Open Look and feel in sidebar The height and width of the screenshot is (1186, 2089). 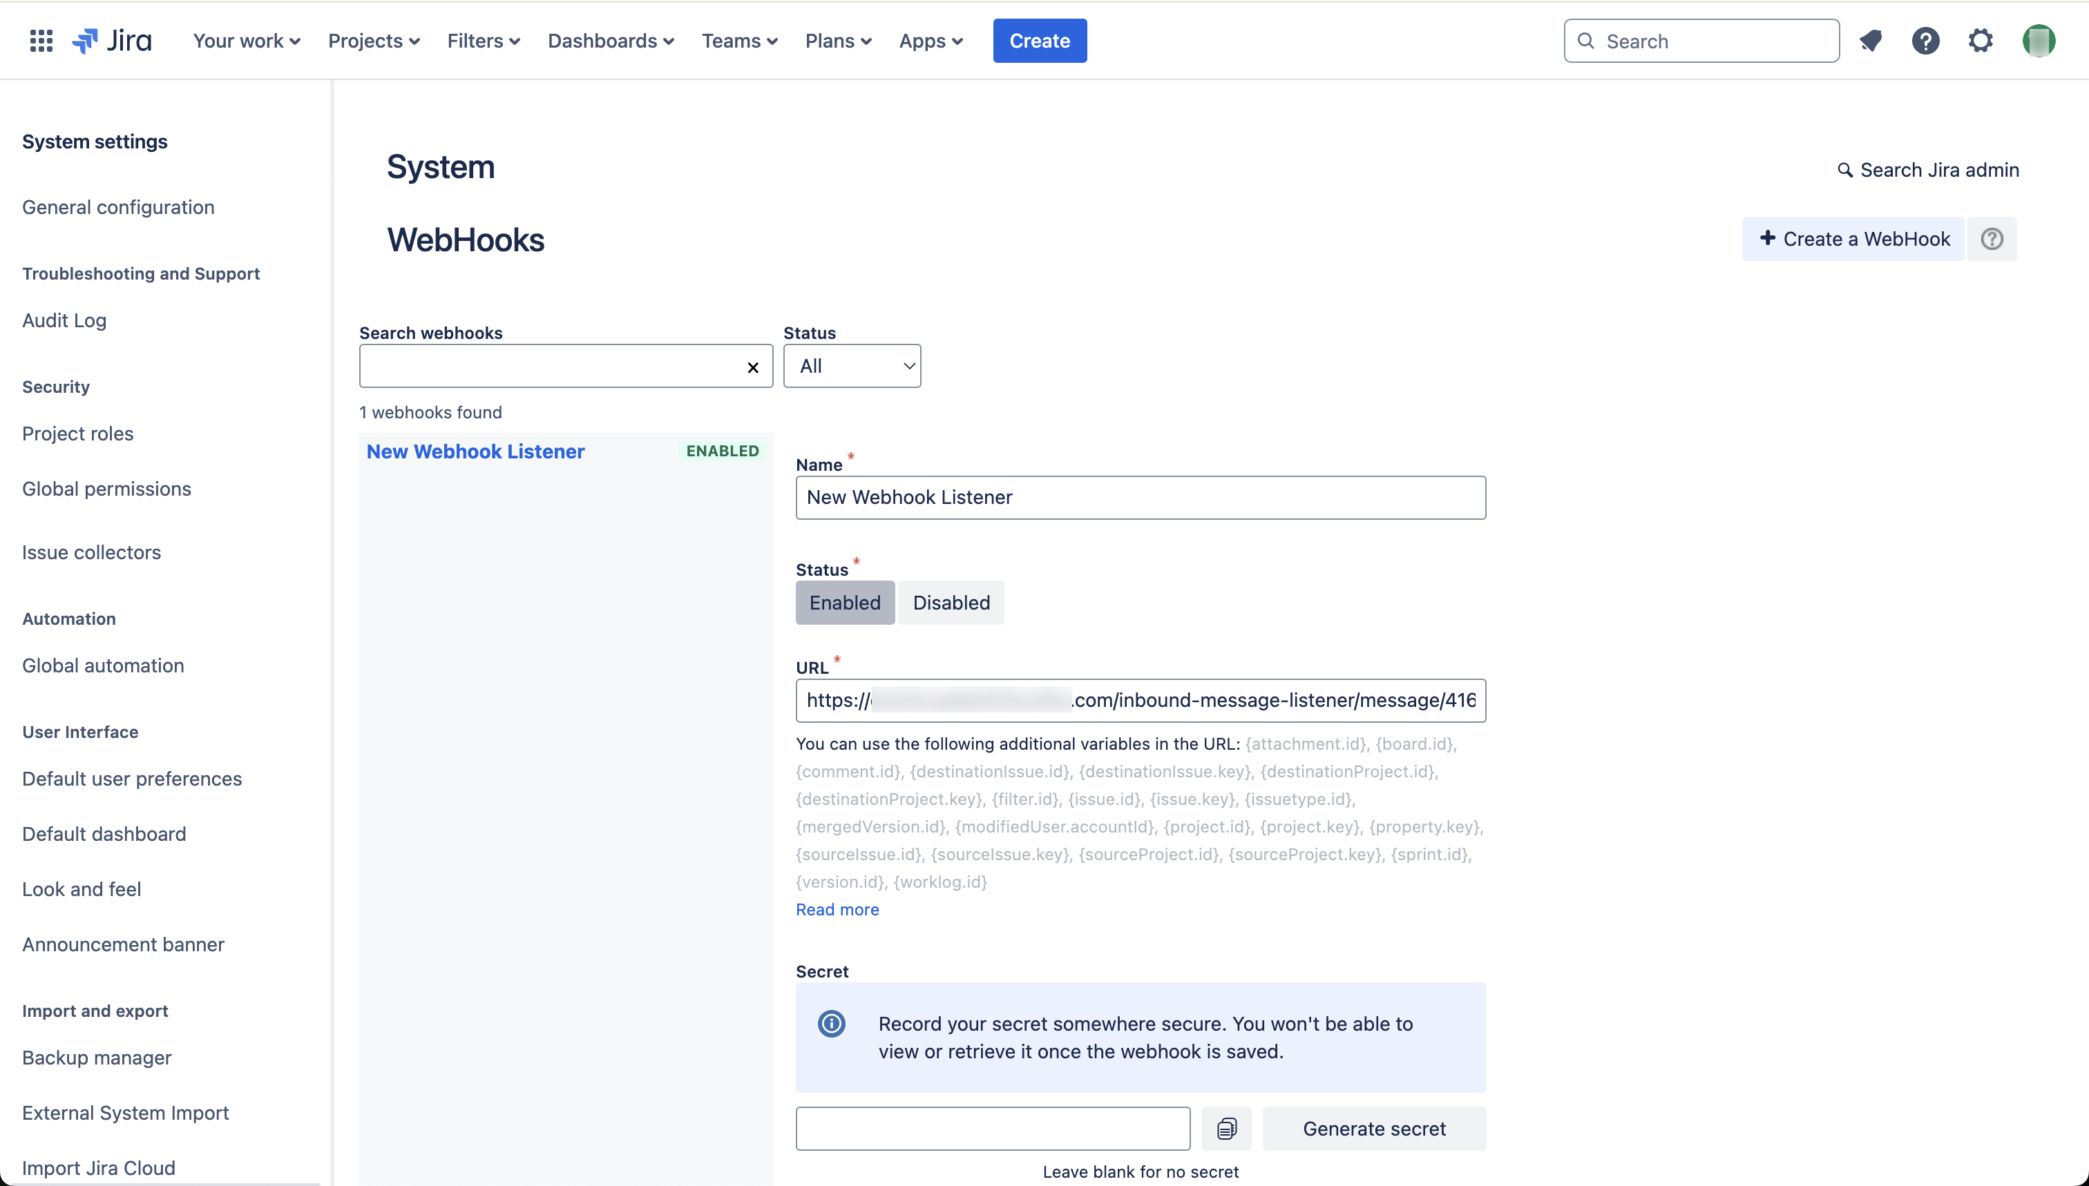(x=82, y=888)
